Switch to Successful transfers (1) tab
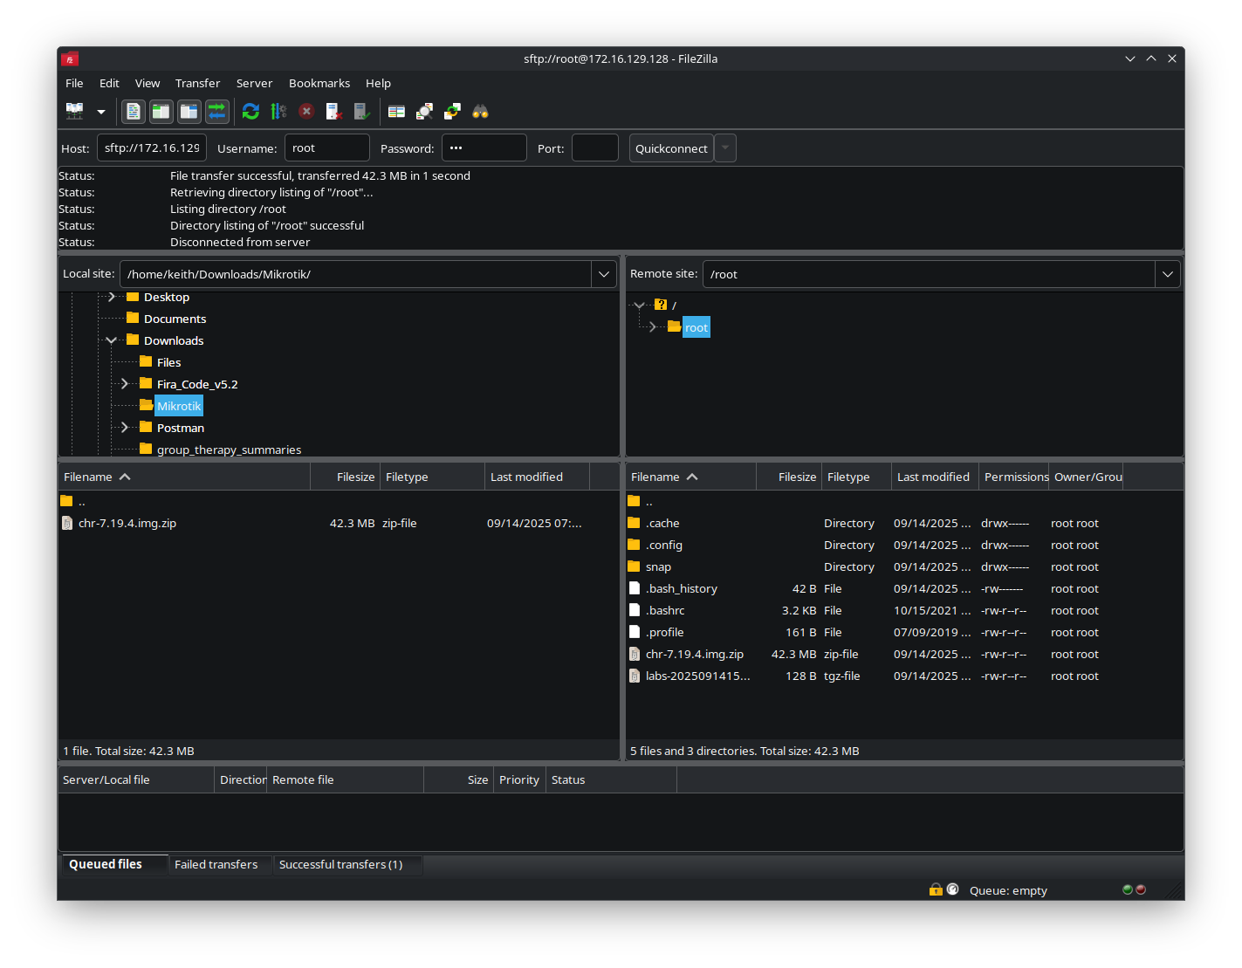1242x968 pixels. point(347,864)
